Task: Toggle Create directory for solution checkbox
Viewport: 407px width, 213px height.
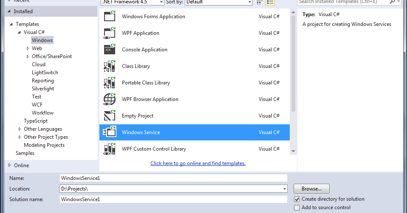Action: (x=297, y=199)
